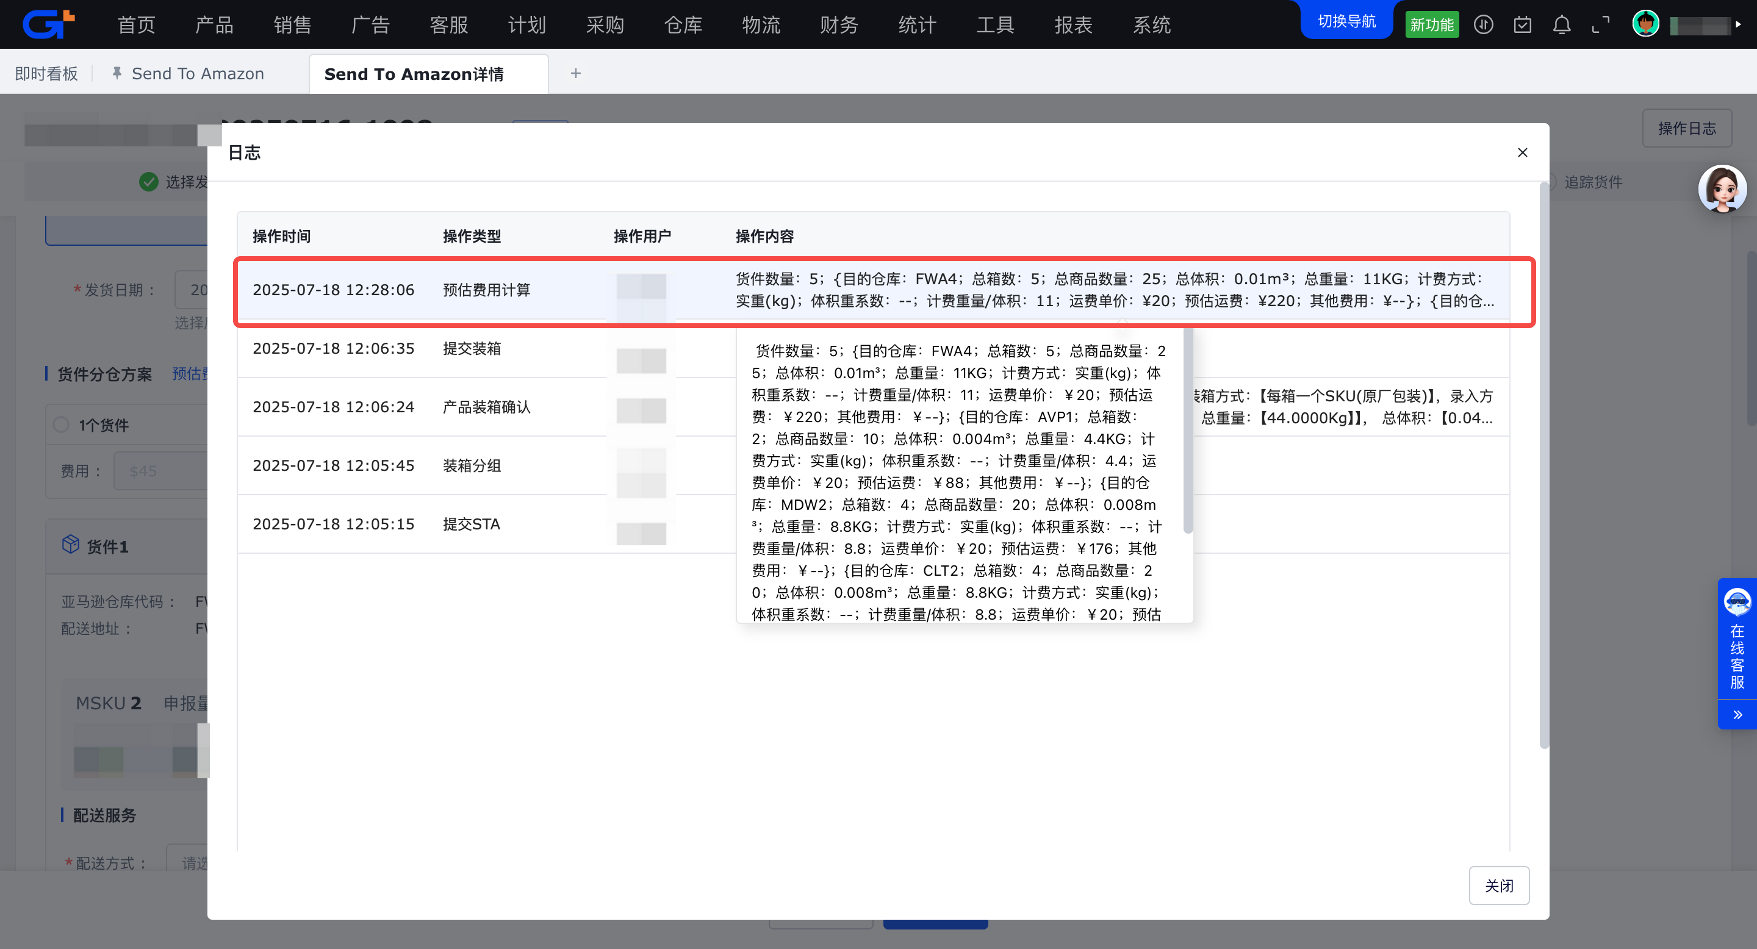This screenshot has height=949, width=1757.
Task: Click the truncated content of 预估费用计算 row
Action: 1115,290
